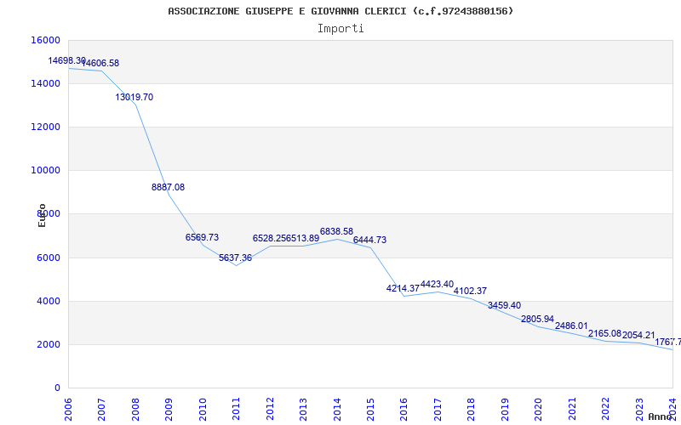
Task: Click the x-axis year 2012
Action: coord(270,409)
